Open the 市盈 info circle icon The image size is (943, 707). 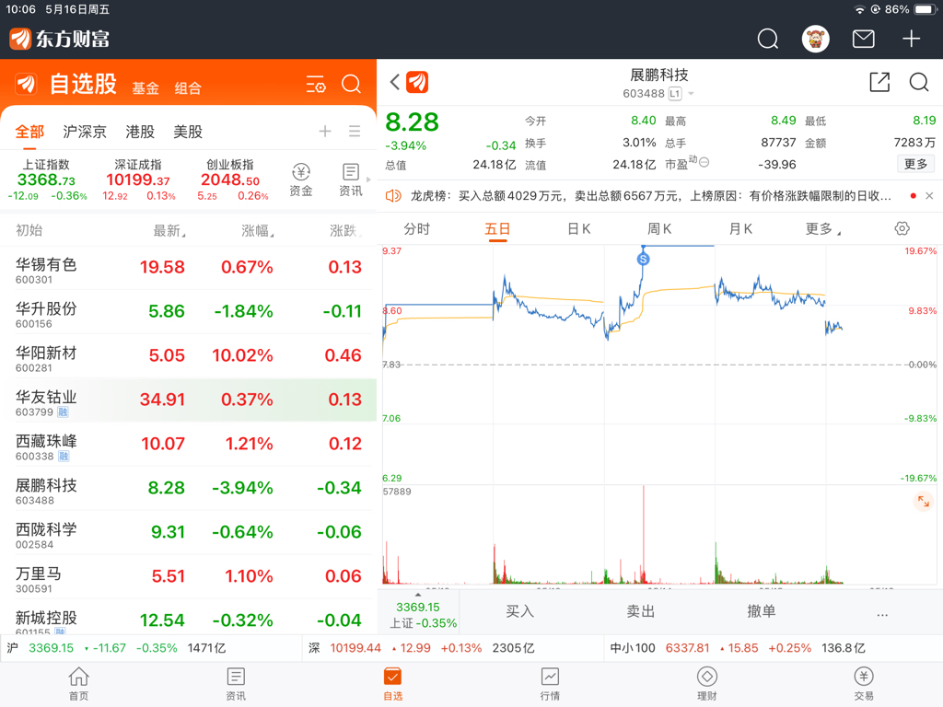click(x=704, y=162)
